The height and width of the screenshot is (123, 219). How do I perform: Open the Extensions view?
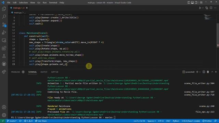4,48
